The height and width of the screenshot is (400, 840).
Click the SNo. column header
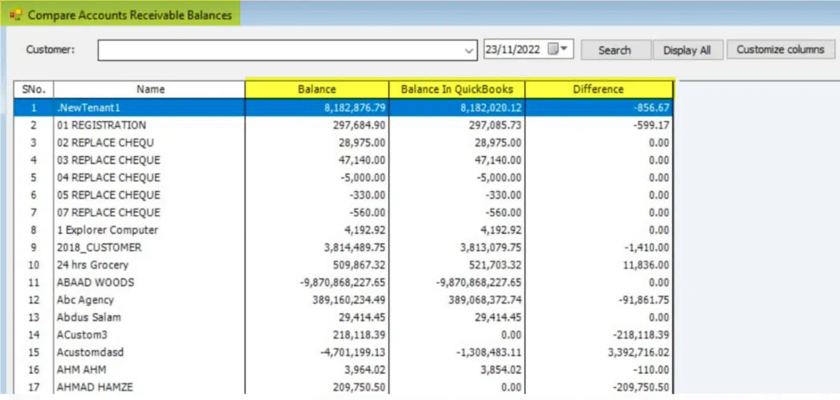click(x=34, y=89)
